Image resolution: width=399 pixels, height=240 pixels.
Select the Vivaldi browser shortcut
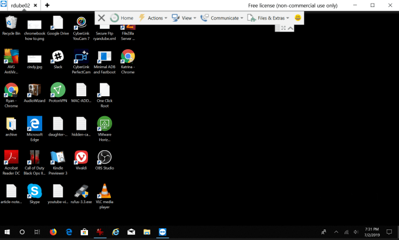pyautogui.click(x=81, y=160)
